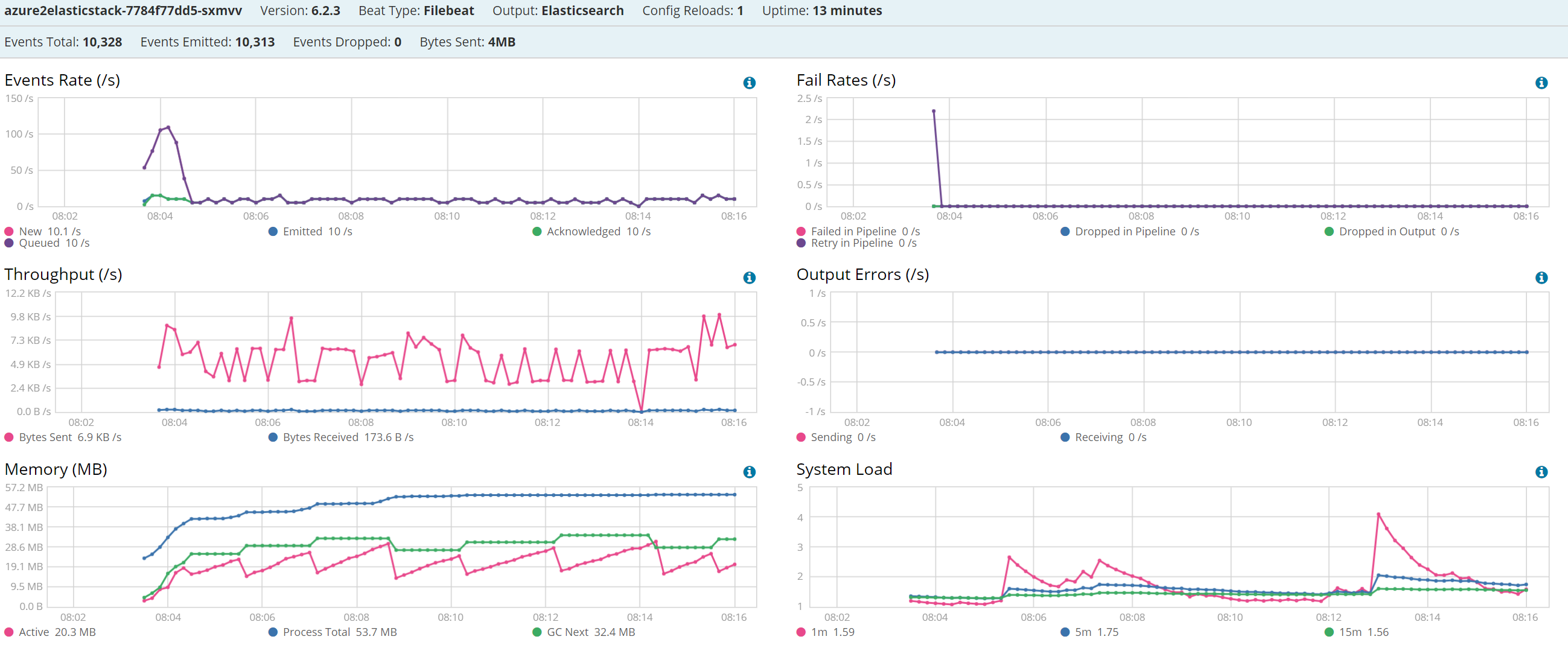Open the Events Rate chart info icon

(x=750, y=83)
